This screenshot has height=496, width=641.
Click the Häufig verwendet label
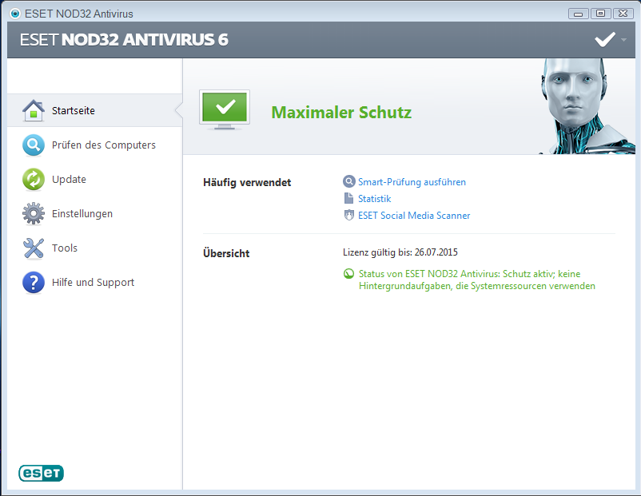tap(247, 182)
